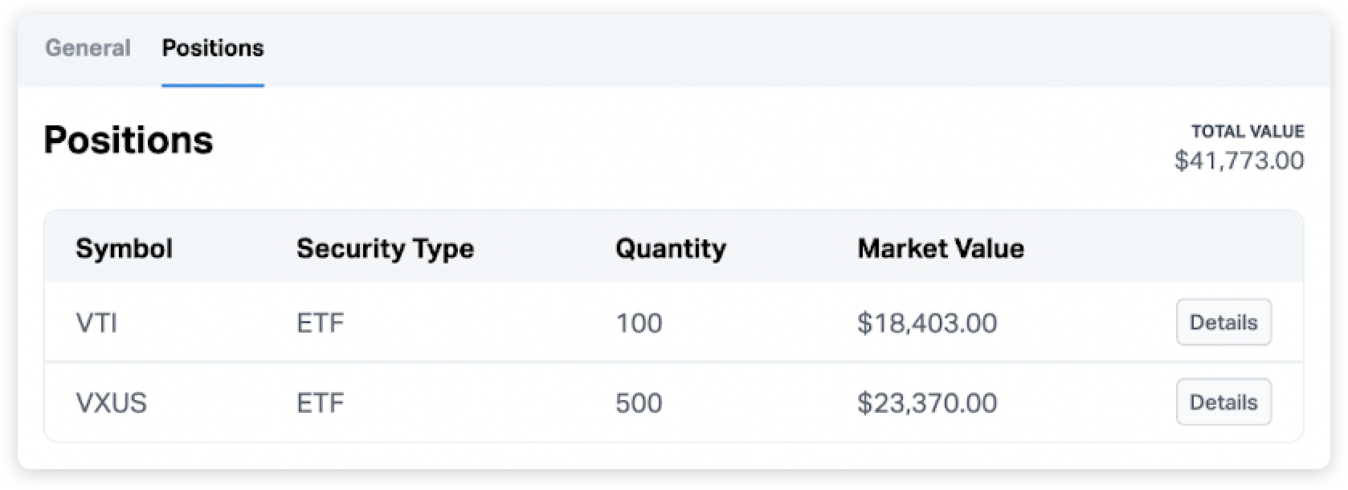
Task: Click the ETF security type for VXUS
Action: point(321,402)
